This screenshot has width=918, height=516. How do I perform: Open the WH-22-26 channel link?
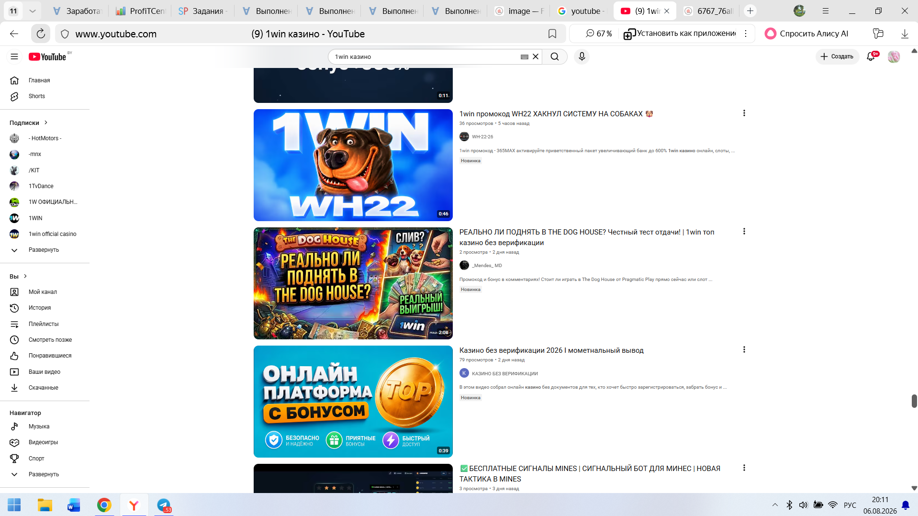(x=482, y=137)
